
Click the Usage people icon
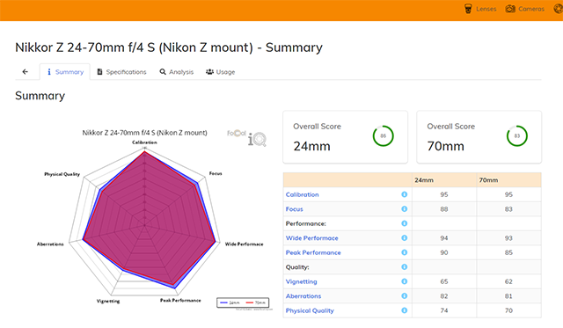(209, 72)
